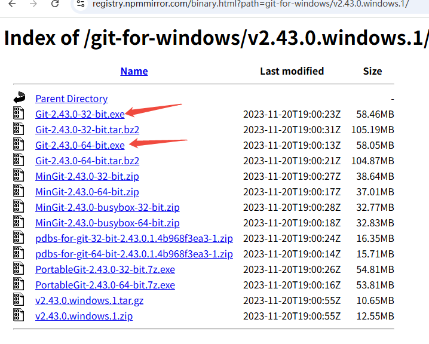Click the Size column header
This screenshot has height=344, width=429.
(x=372, y=71)
